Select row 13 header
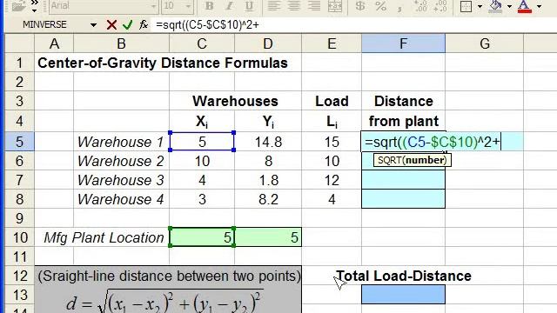The image size is (557, 313). 19,295
